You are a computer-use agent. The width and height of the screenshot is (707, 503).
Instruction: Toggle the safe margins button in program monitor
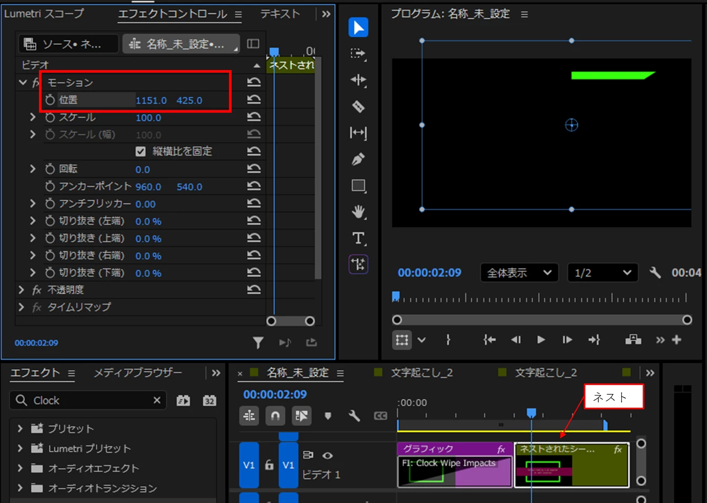point(402,340)
